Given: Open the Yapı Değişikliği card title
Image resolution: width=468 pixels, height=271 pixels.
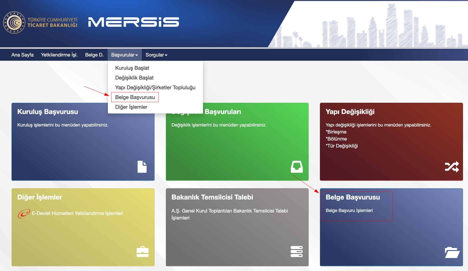Looking at the screenshot, I should point(350,112).
